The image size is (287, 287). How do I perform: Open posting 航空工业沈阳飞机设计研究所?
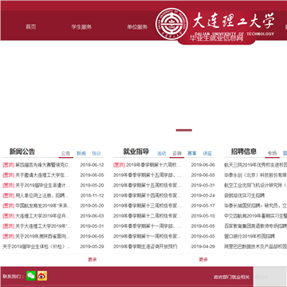pyautogui.click(x=256, y=185)
